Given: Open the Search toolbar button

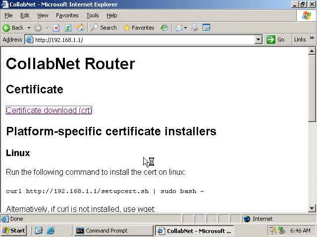Looking at the screenshot, I should click(104, 28).
